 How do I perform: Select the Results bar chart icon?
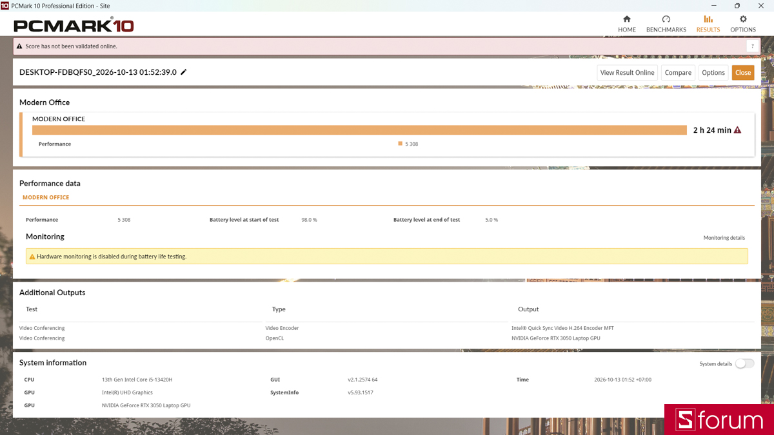[708, 19]
